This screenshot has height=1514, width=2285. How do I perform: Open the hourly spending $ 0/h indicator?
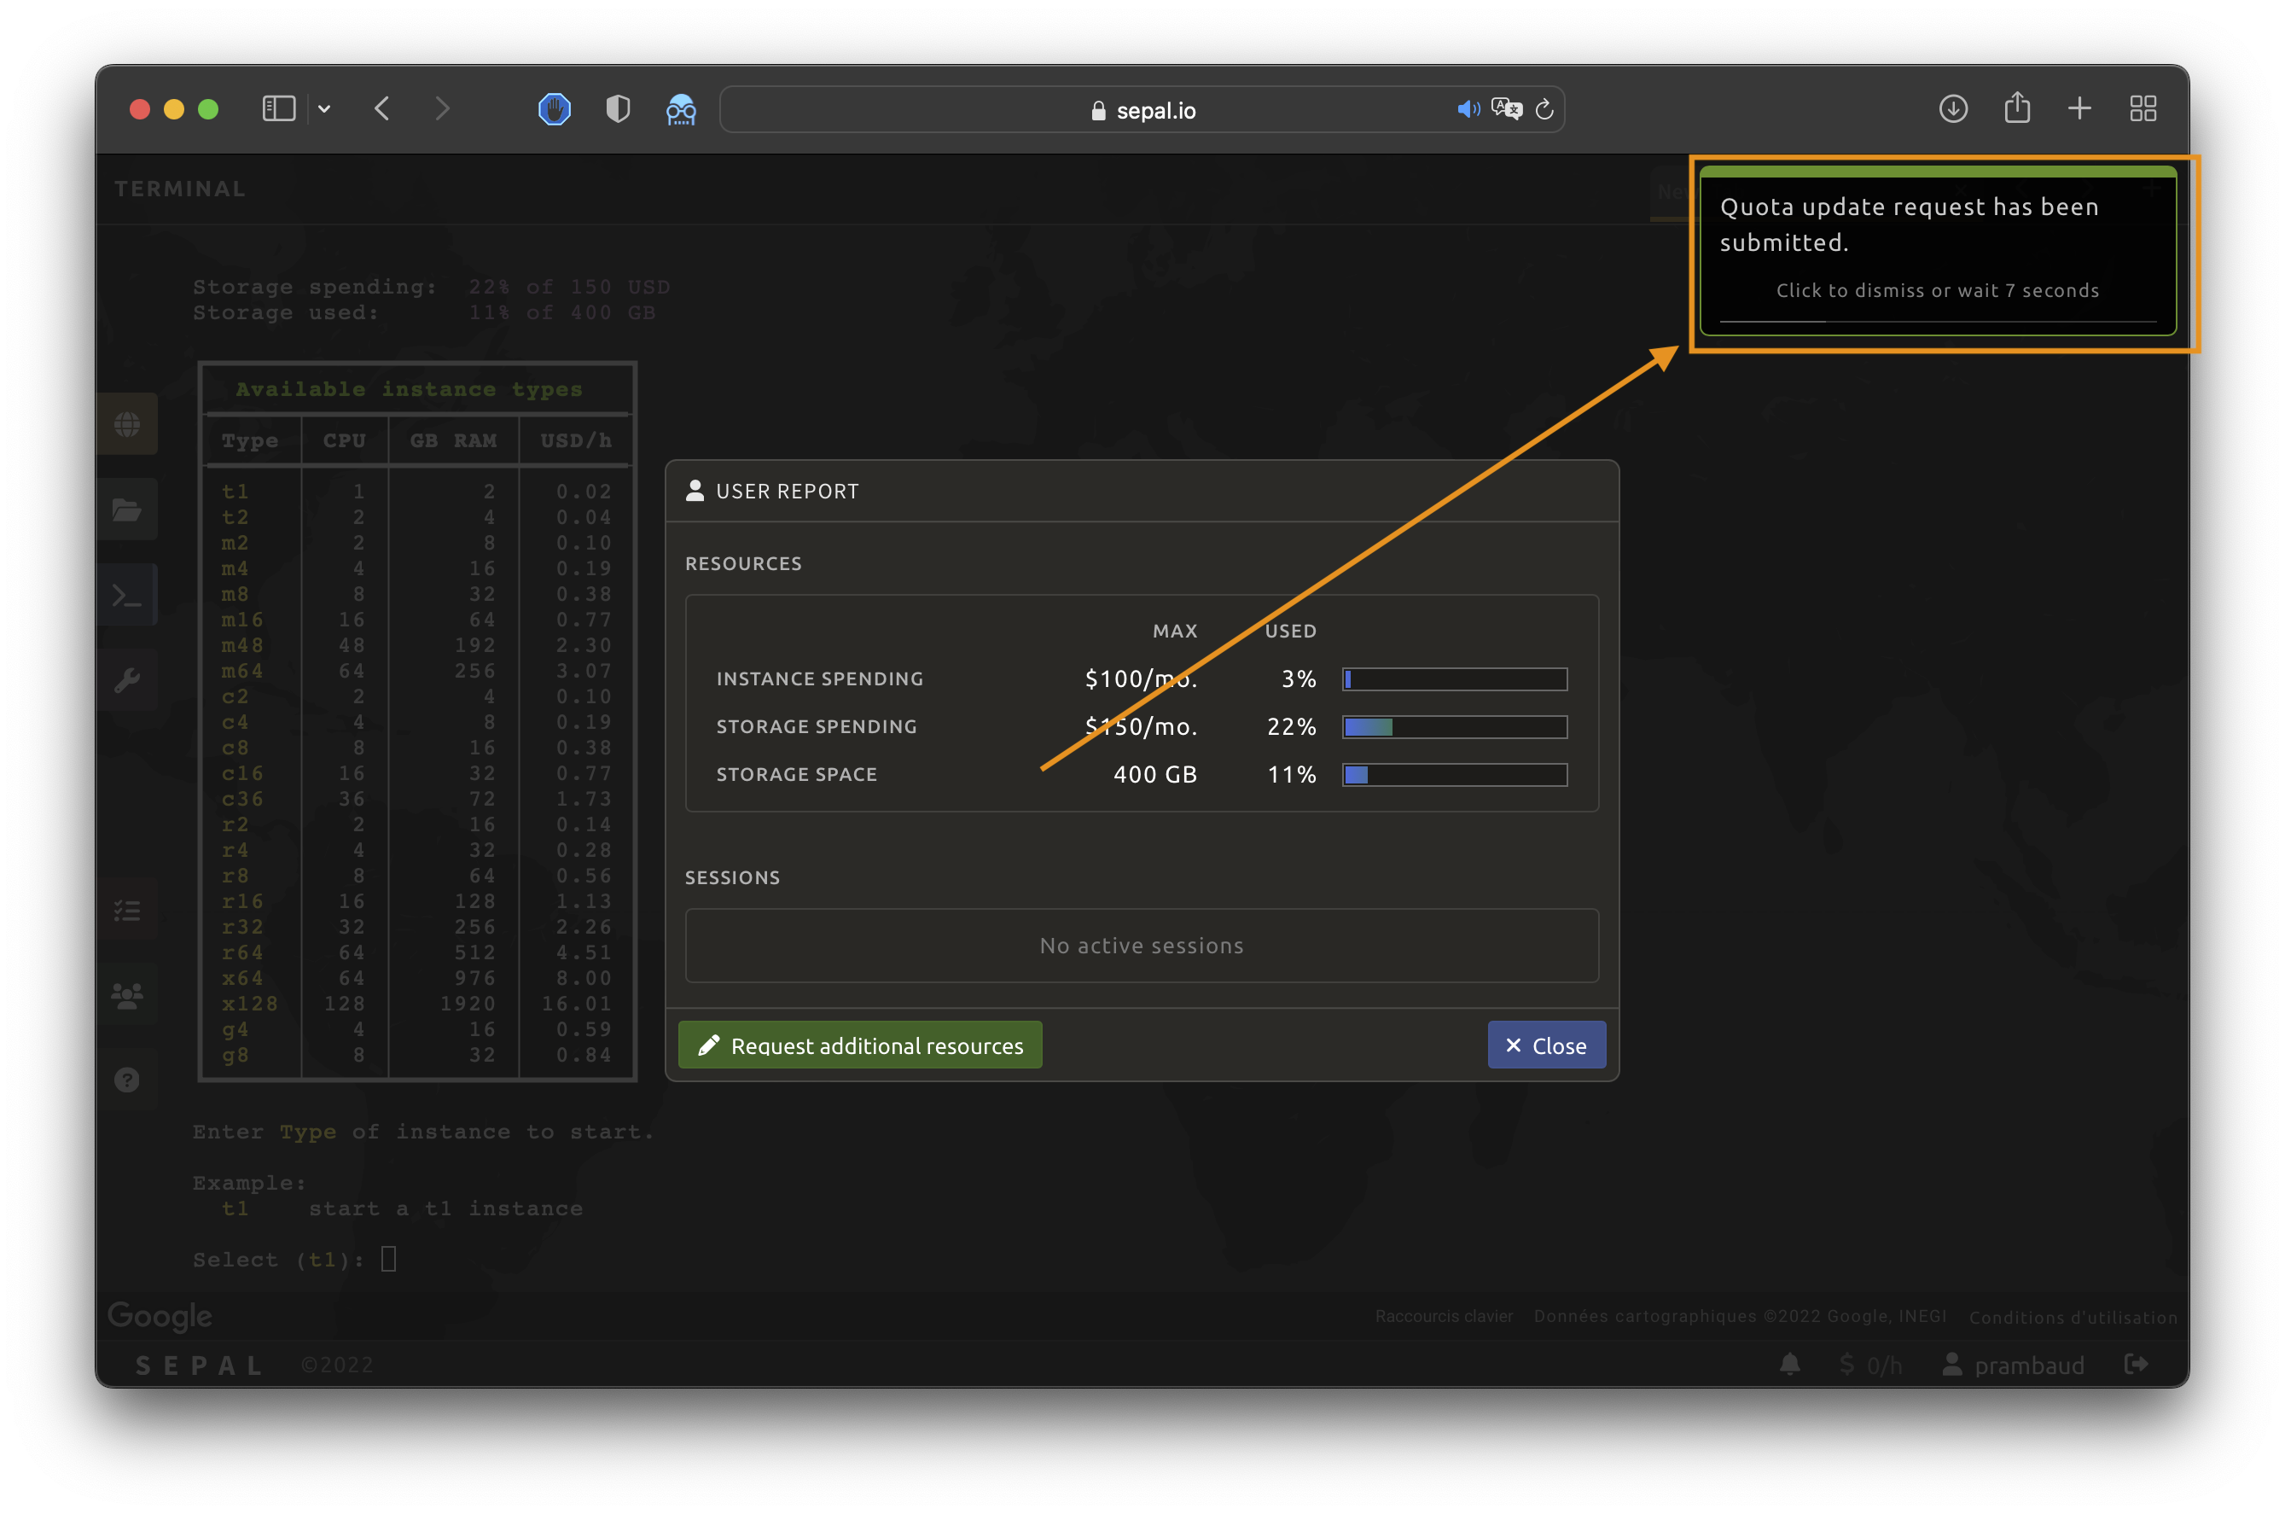pyautogui.click(x=1870, y=1365)
